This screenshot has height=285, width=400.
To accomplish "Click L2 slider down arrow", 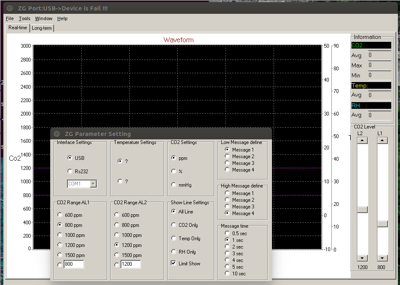I will [x=362, y=258].
